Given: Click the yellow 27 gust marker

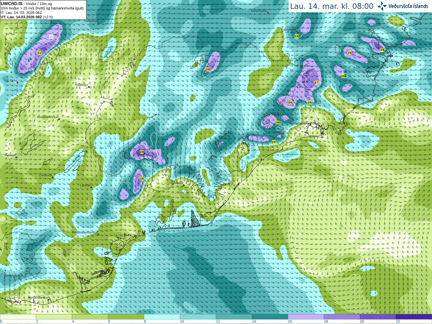Looking at the screenshot, I should [x=317, y=83].
